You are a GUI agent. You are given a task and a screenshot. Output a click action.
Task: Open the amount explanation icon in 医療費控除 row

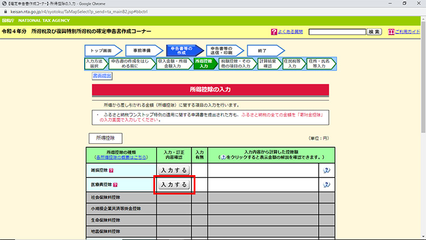coord(326,185)
